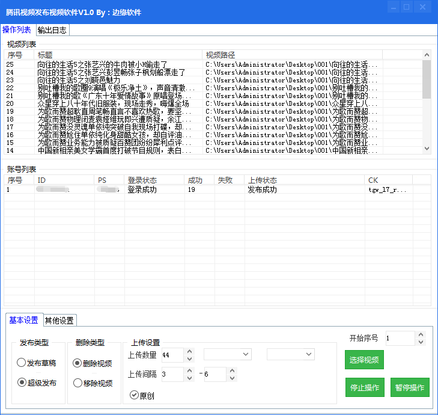Click the 暂停操作 button
438x415 pixels.
tap(410, 387)
